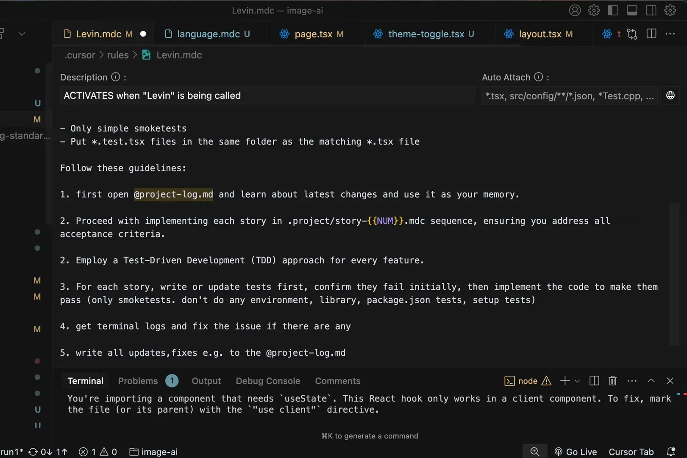
Task: Click terminal warning triangle icon
Action: coord(546,381)
